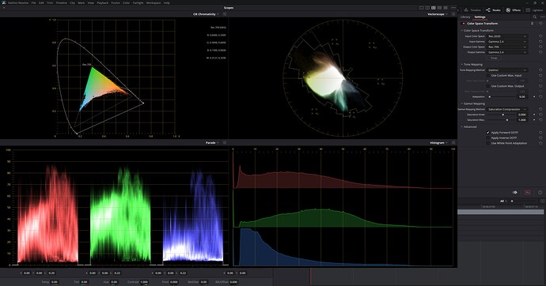Open the Workspace menu
Screen dimensions: 546x286
pyautogui.click(x=154, y=3)
